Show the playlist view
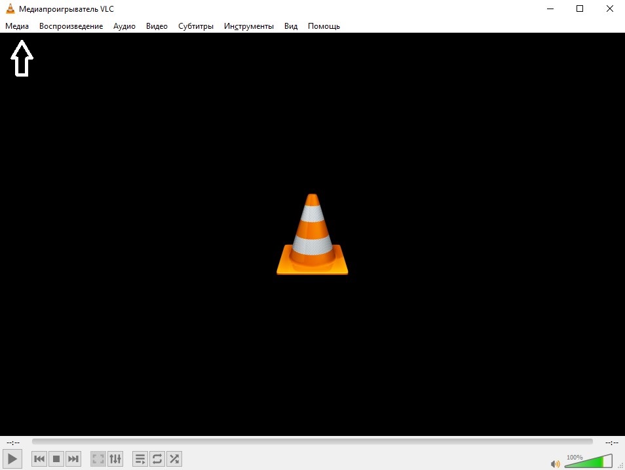Viewport: 625px width, 470px height. pos(140,459)
